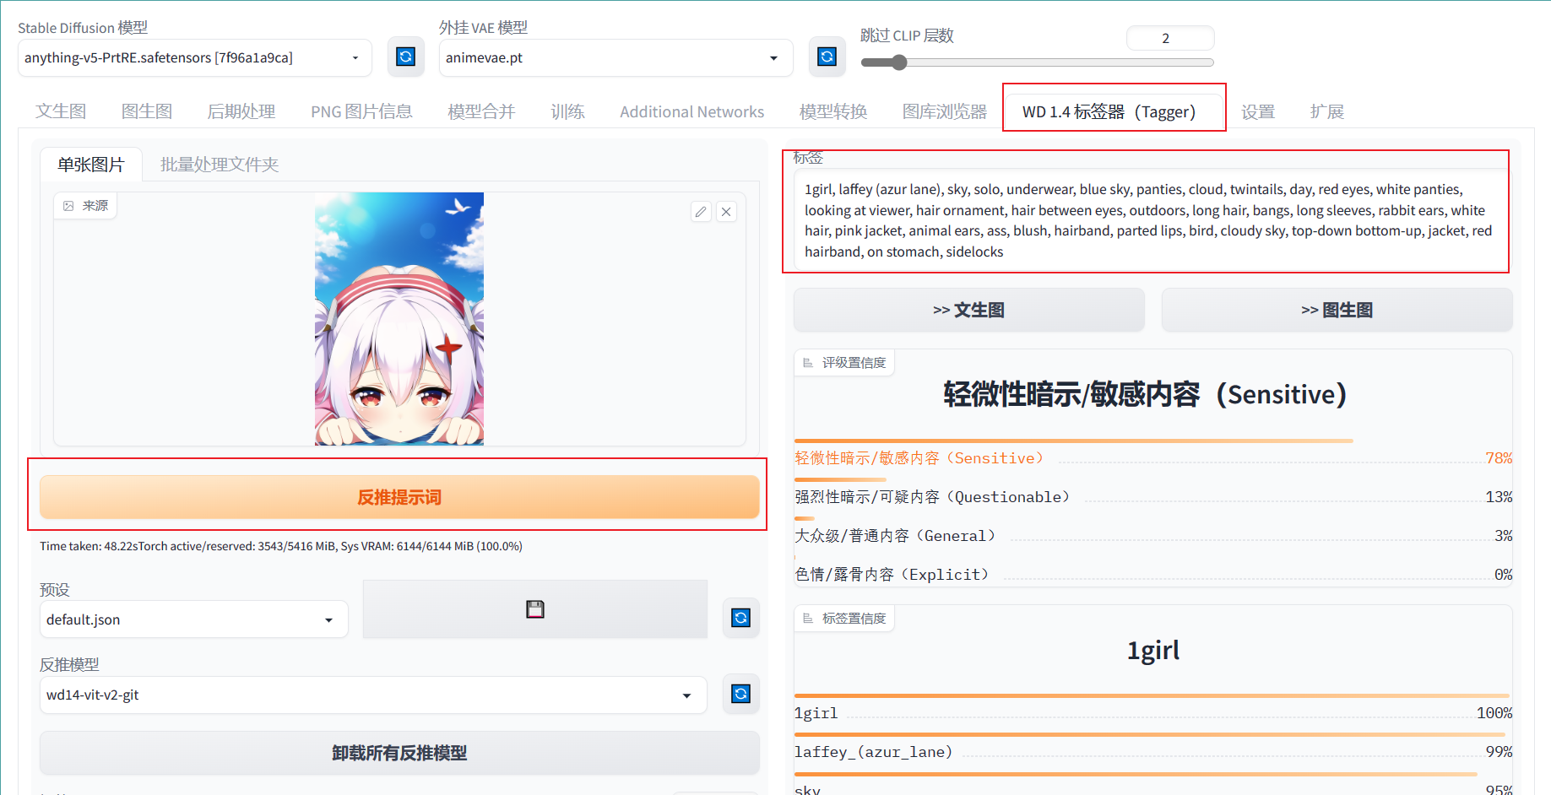
Task: Open the Additional Networks tab
Action: point(691,111)
